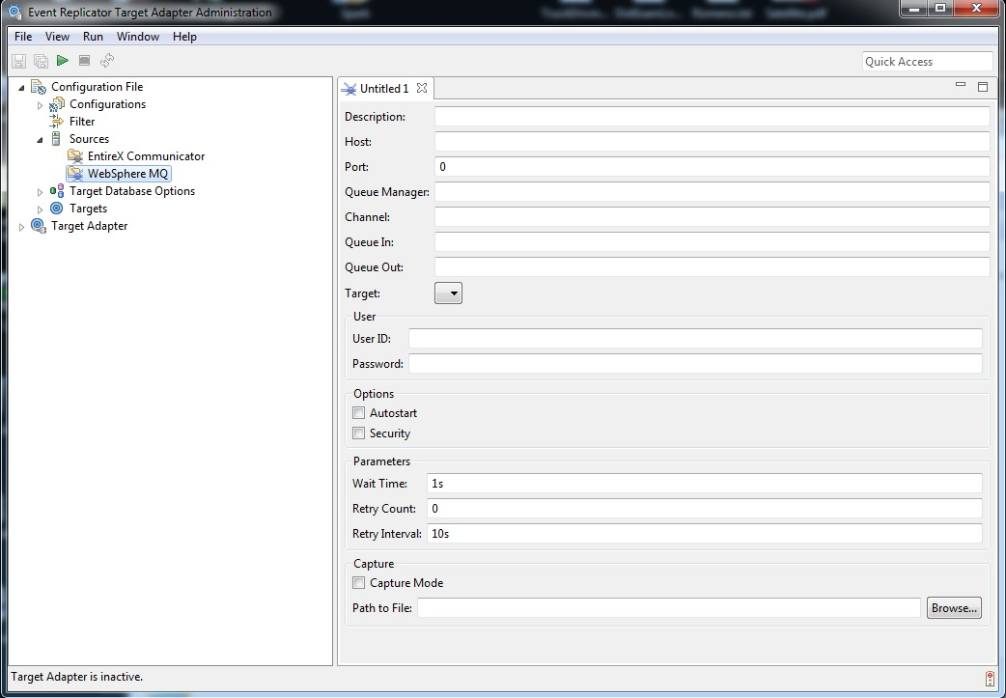Viewport: 1006px width, 698px height.
Task: Open the Run menu
Action: pyautogui.click(x=93, y=37)
